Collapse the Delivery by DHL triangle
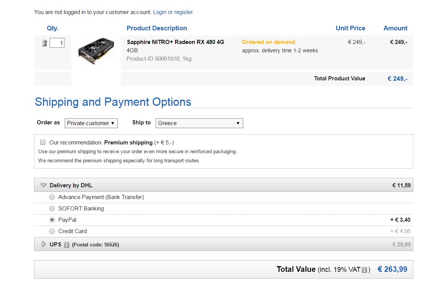 [43, 185]
